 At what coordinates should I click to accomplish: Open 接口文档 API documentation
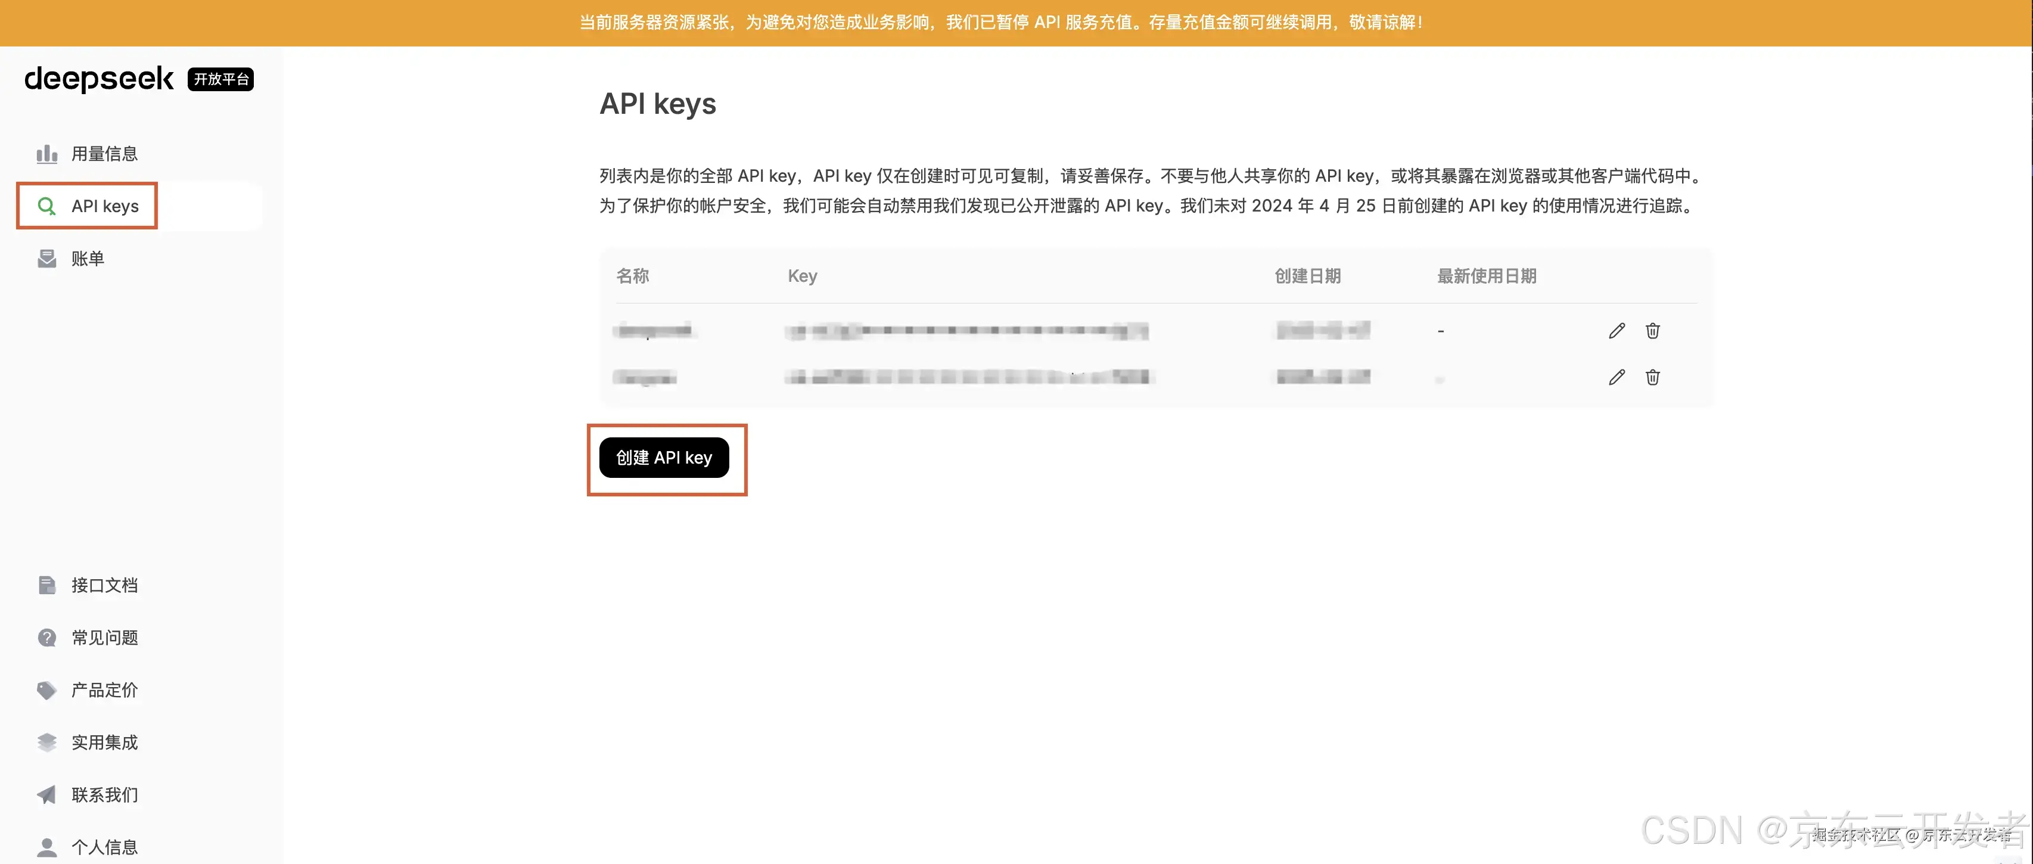tap(104, 586)
